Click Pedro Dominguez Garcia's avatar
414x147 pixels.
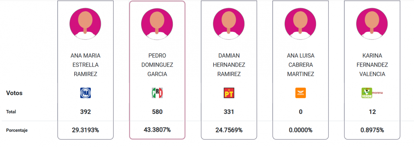pos(157,23)
